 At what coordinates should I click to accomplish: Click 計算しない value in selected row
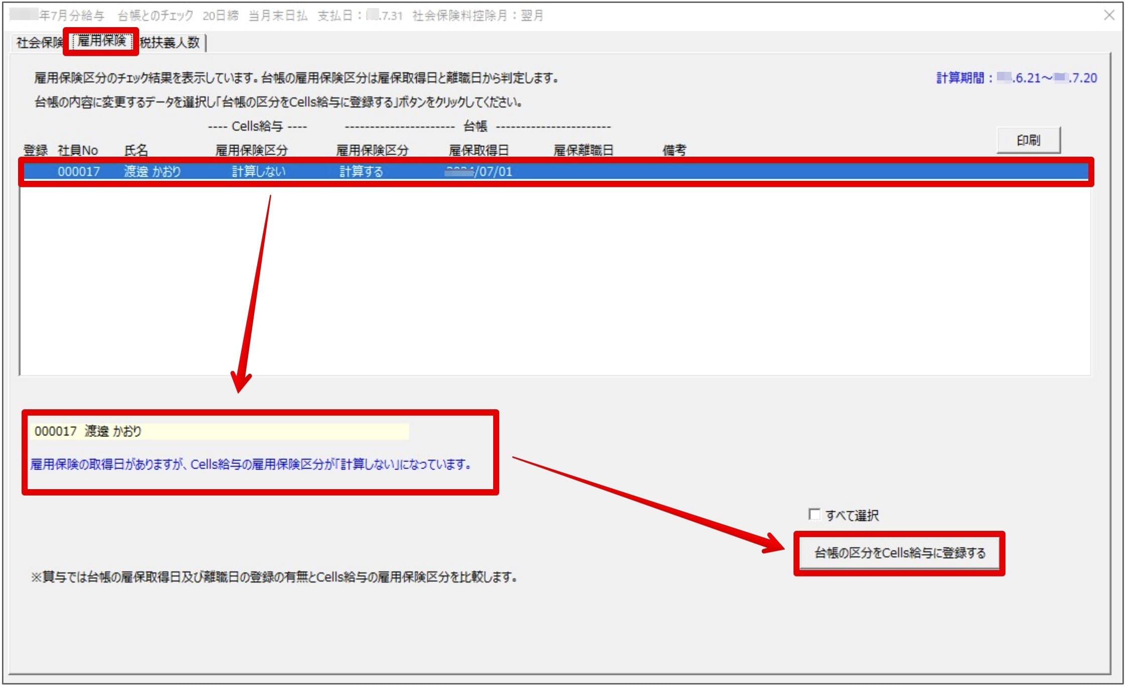point(259,172)
